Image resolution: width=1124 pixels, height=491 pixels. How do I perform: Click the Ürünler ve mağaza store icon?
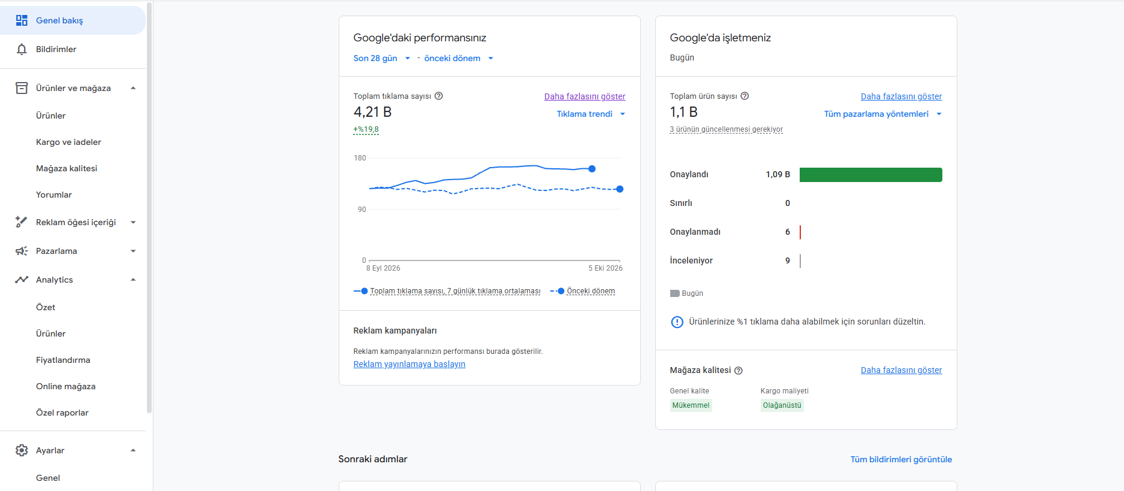pos(22,88)
